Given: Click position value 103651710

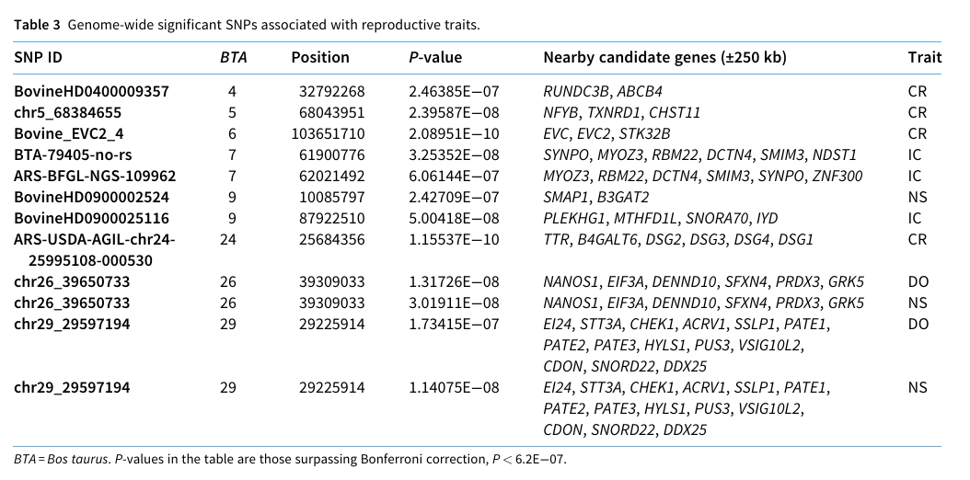Looking at the screenshot, I should coord(328,133).
